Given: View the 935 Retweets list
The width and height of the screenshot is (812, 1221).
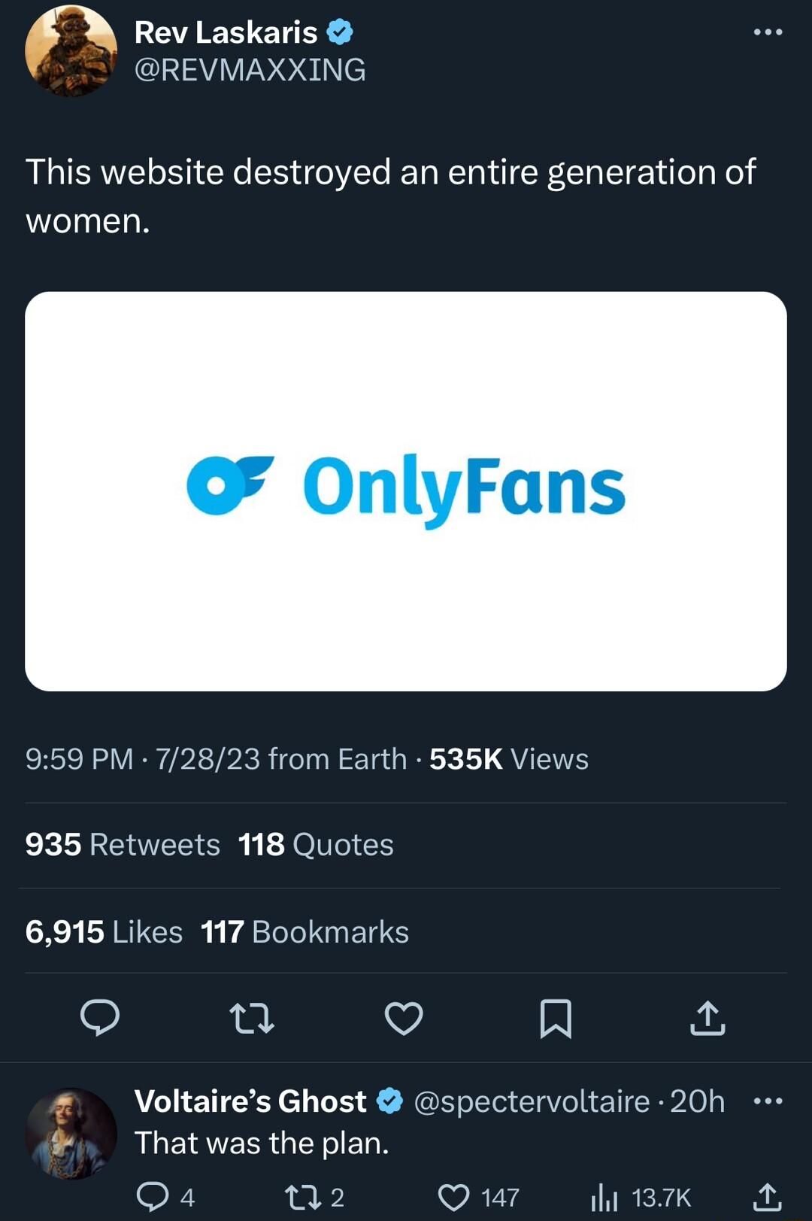Looking at the screenshot, I should click(123, 845).
